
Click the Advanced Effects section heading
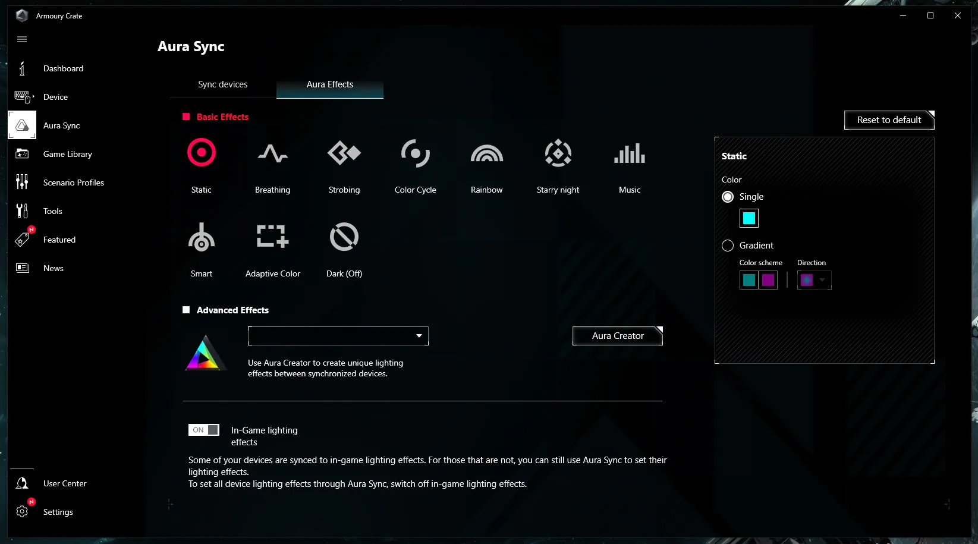[232, 310]
